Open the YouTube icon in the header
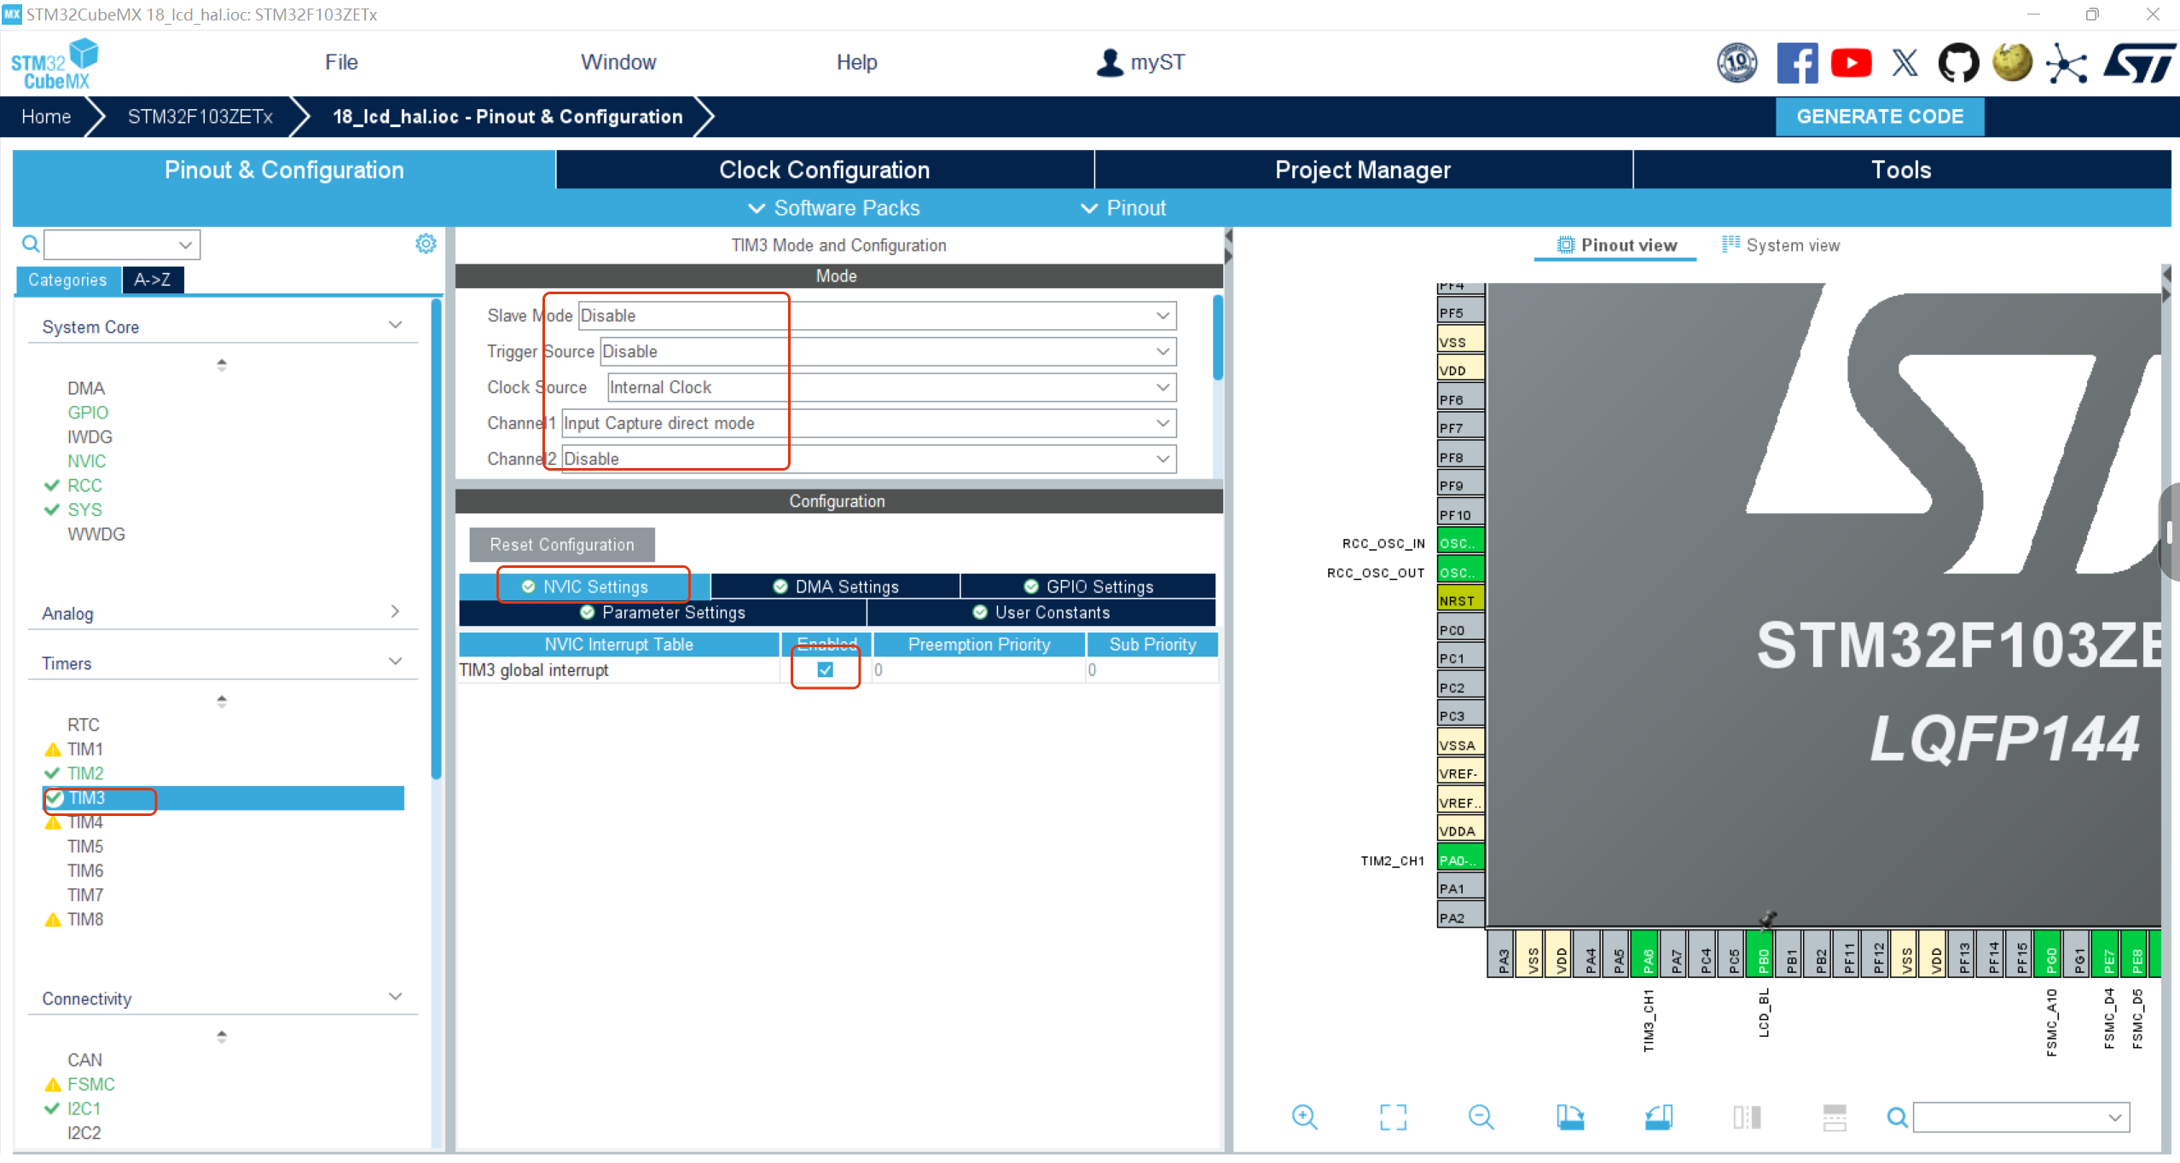Viewport: 2180px width, 1163px height. coord(1851,63)
